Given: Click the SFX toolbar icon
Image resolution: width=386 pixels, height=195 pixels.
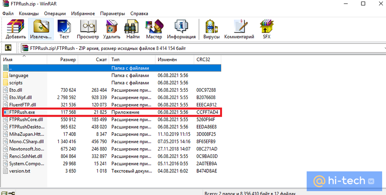Looking at the screenshot, I should pos(266,29).
